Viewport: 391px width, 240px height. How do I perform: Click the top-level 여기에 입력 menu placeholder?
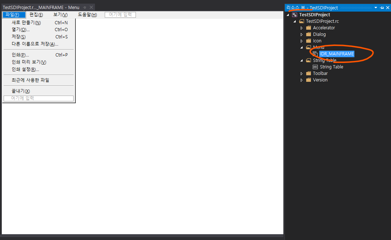(120, 15)
